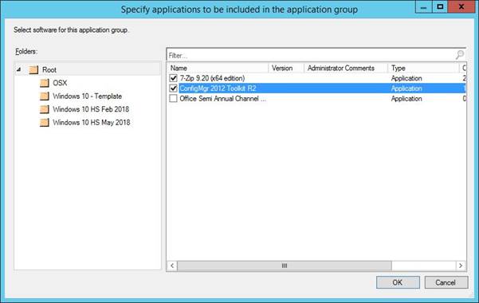This screenshot has width=479, height=303.
Task: Click the horizontal scrollbar thumb
Action: point(285,266)
